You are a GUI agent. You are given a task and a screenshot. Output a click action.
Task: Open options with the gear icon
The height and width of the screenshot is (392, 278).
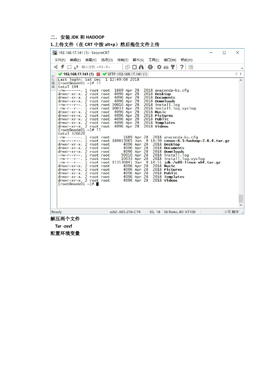pos(159,67)
